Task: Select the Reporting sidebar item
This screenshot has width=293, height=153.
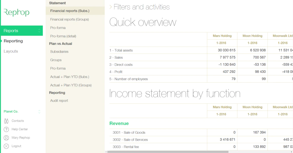Action: pyautogui.click(x=13, y=41)
